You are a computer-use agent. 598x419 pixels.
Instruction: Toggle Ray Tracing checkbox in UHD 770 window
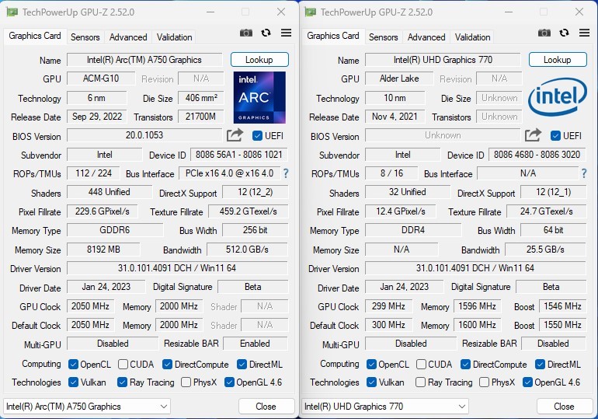[420, 382]
